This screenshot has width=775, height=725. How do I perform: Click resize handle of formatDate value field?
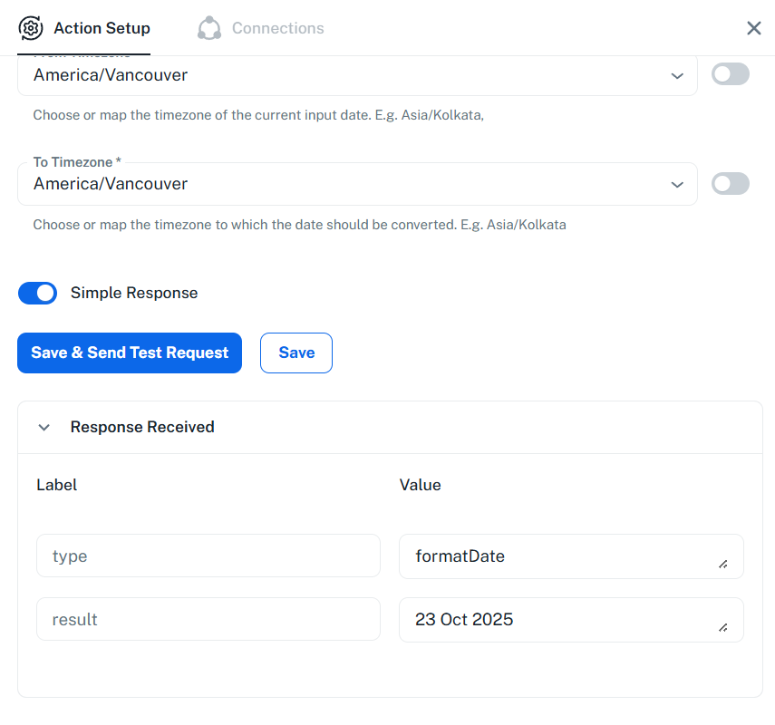point(722,565)
